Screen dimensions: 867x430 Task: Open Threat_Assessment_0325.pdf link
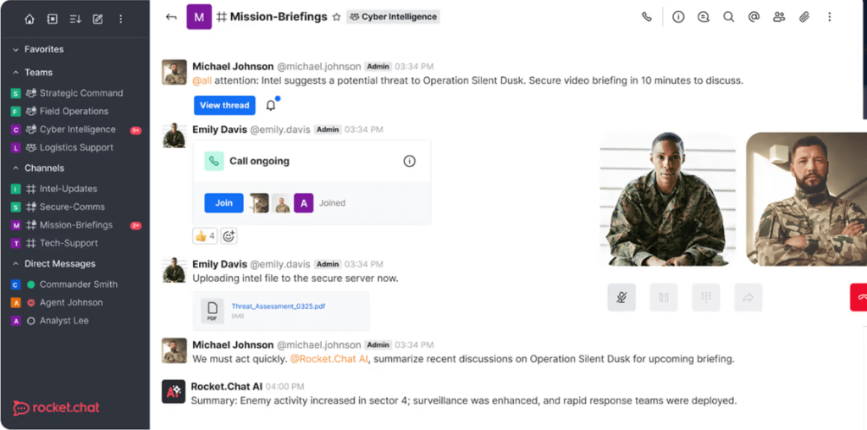click(x=278, y=306)
